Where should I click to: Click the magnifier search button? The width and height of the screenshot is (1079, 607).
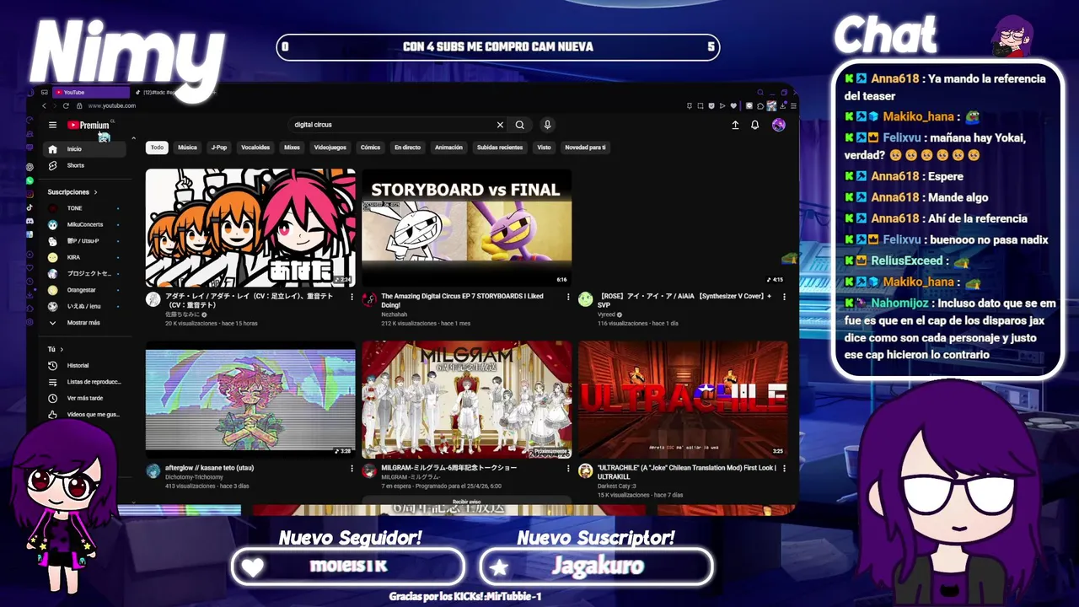[x=520, y=125]
